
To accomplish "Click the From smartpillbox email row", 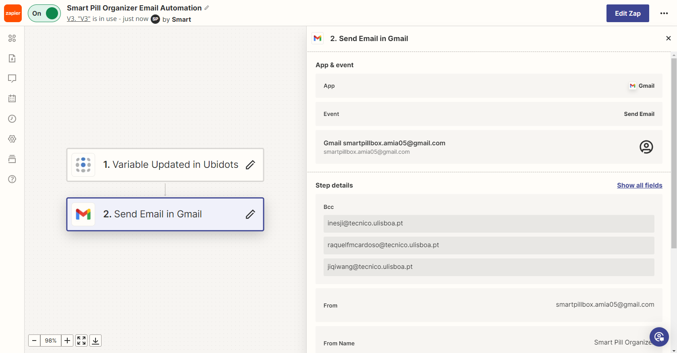I will pos(489,305).
